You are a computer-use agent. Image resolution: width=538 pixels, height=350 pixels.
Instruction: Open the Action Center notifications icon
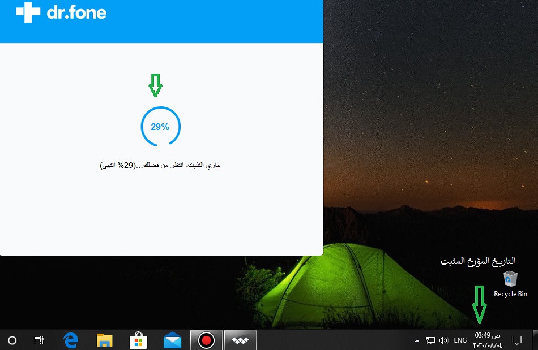point(516,340)
